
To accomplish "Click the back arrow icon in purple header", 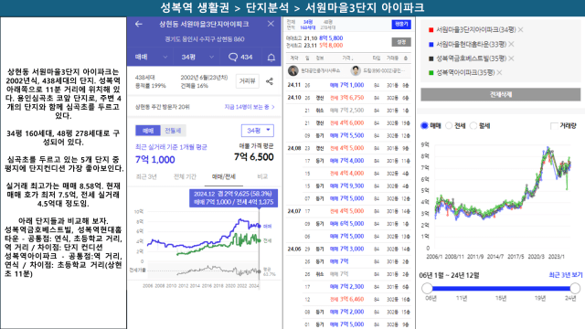I will (139, 24).
